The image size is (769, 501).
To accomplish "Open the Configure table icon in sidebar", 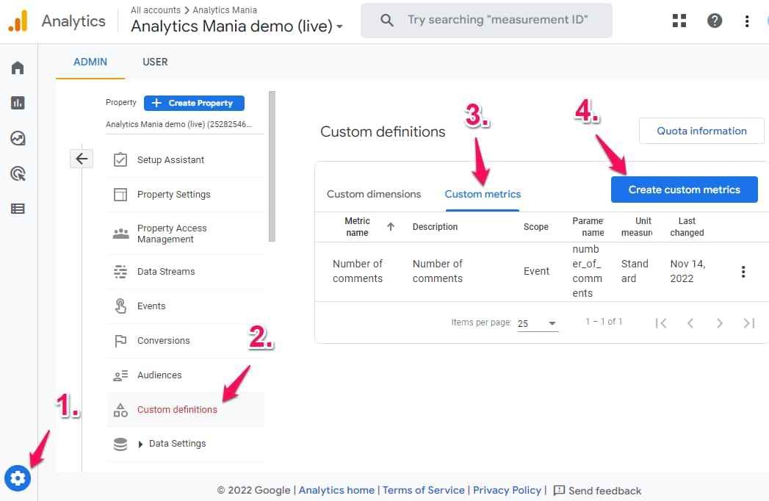I will pyautogui.click(x=18, y=209).
